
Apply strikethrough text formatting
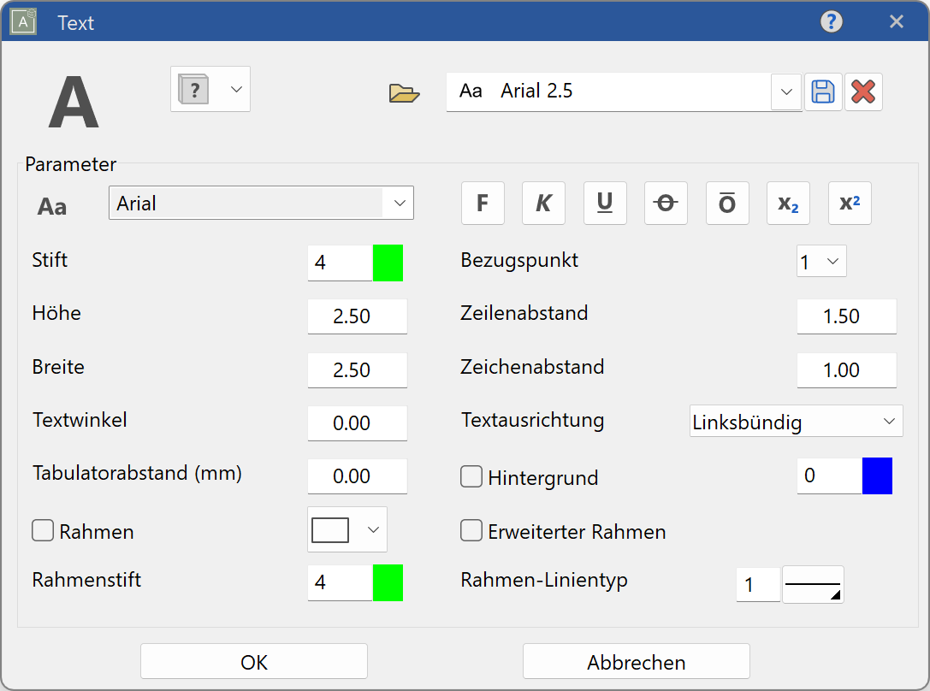[666, 203]
